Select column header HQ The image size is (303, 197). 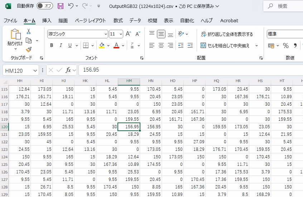[x=216, y=81]
